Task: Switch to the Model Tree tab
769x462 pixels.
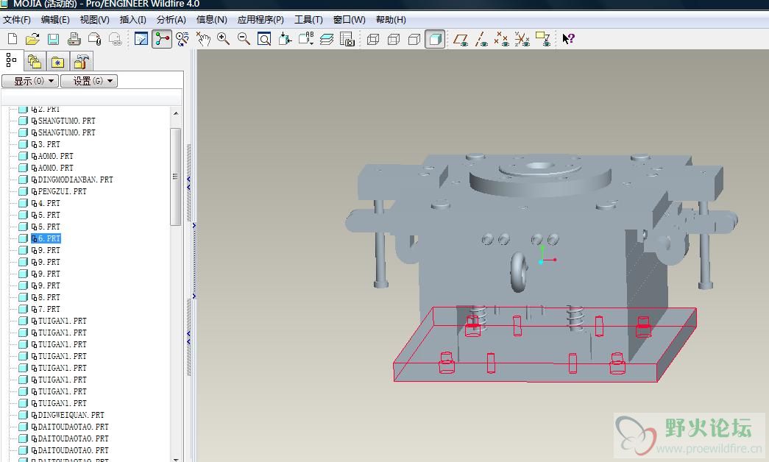Action: 11,60
